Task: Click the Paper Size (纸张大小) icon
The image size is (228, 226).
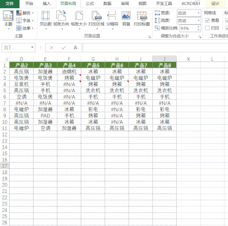Action: (x=79, y=16)
